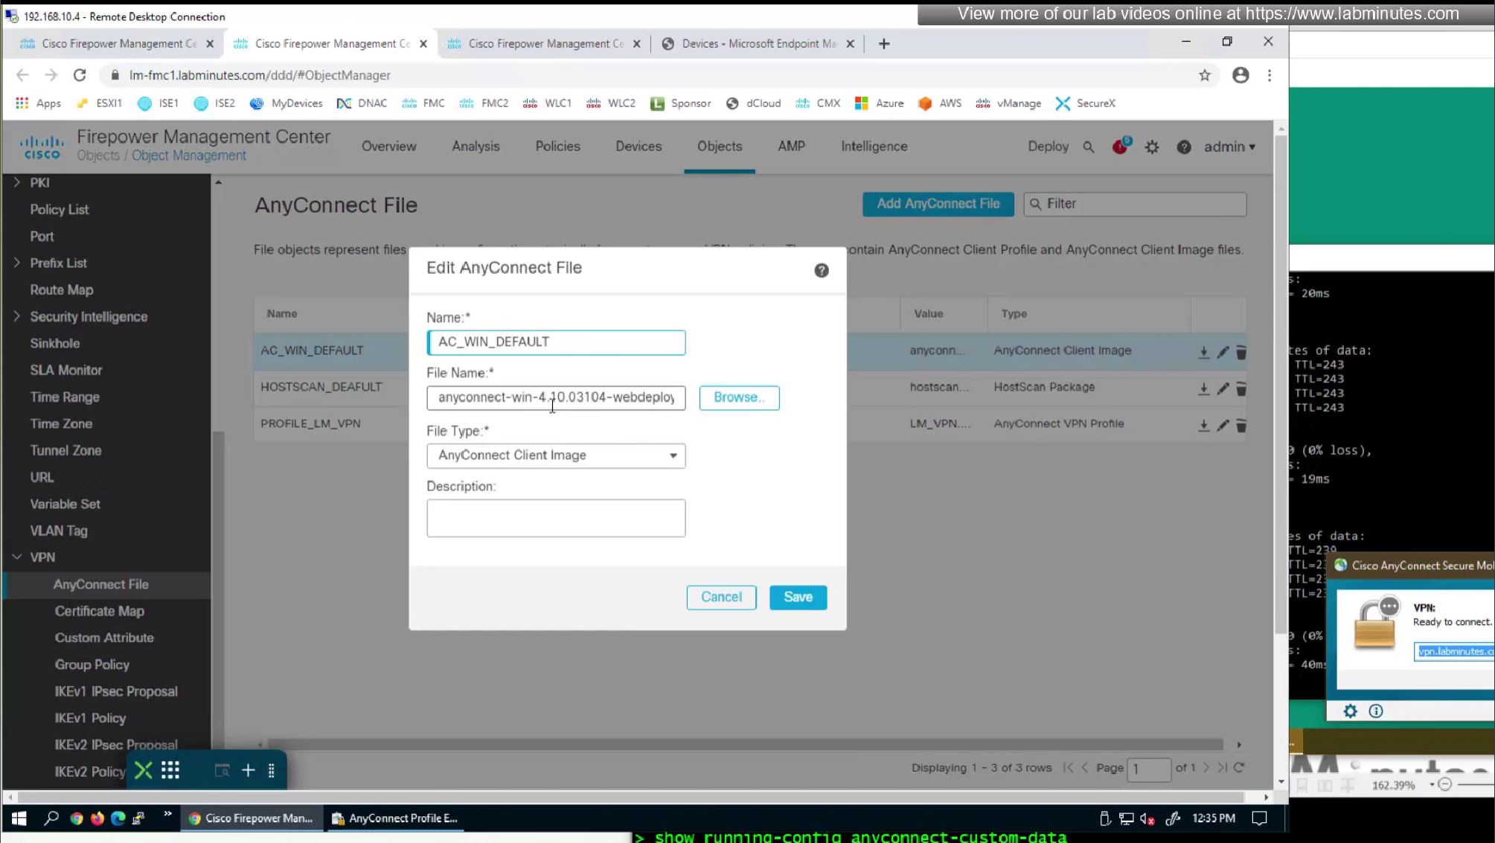Image resolution: width=1495 pixels, height=843 pixels.
Task: Click the Save button in dialog
Action: 798,597
